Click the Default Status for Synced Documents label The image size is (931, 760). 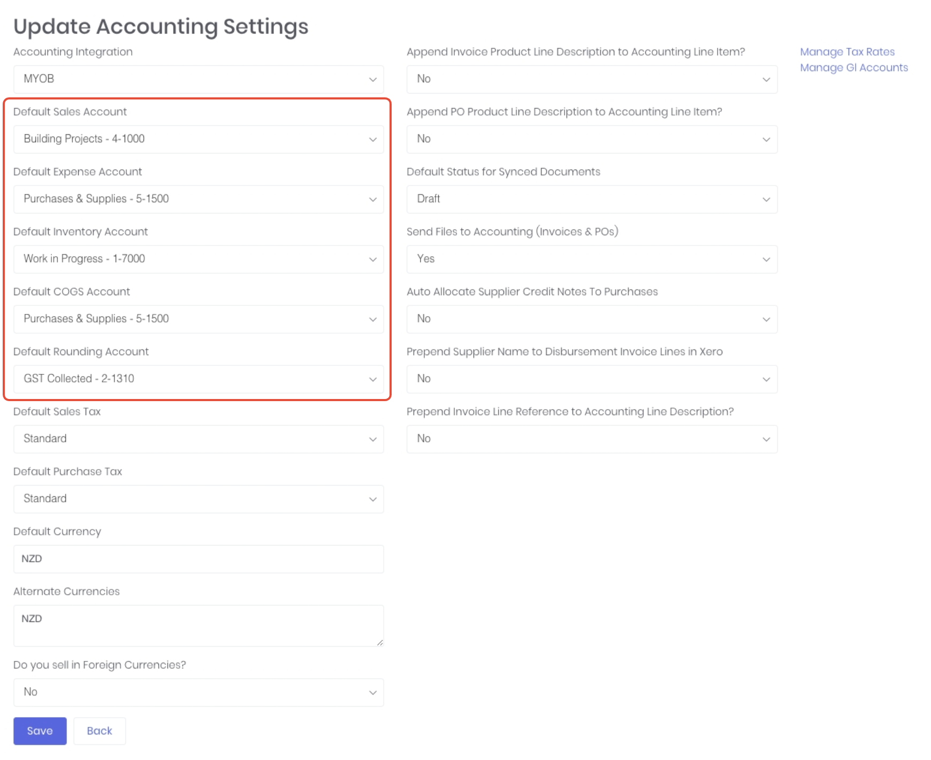[503, 172]
